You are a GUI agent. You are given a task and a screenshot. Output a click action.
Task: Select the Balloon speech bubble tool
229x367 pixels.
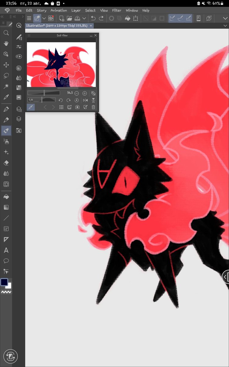coord(6,261)
